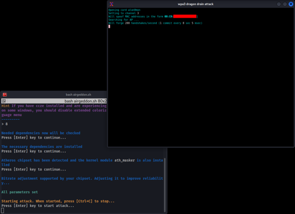Click the 'Opening card wlan0mon' line
The height and width of the screenshot is (214, 295).
(x=124, y=10)
